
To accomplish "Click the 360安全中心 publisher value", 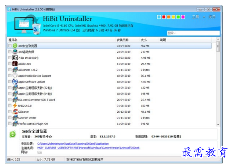I will coord(43,136).
